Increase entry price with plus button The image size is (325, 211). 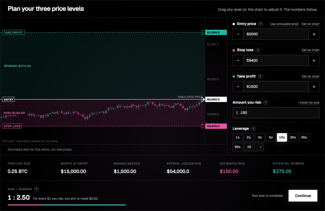tap(314, 34)
